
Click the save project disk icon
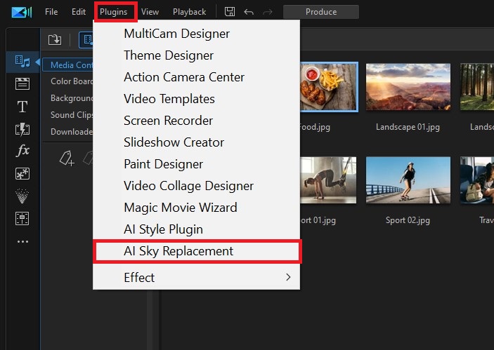[x=230, y=11]
